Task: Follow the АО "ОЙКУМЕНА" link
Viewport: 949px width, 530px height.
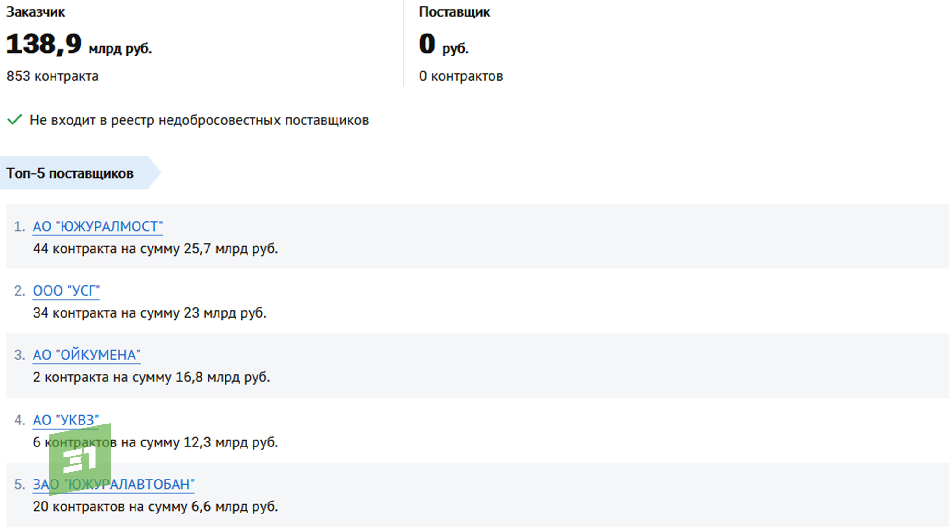Action: point(86,355)
